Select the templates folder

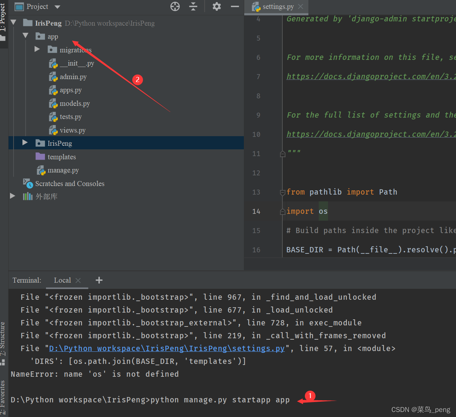click(x=62, y=157)
